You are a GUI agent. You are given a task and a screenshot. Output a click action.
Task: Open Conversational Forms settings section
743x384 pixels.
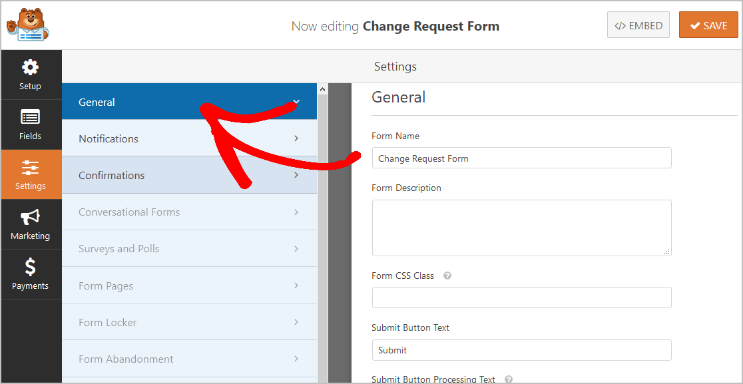[189, 212]
